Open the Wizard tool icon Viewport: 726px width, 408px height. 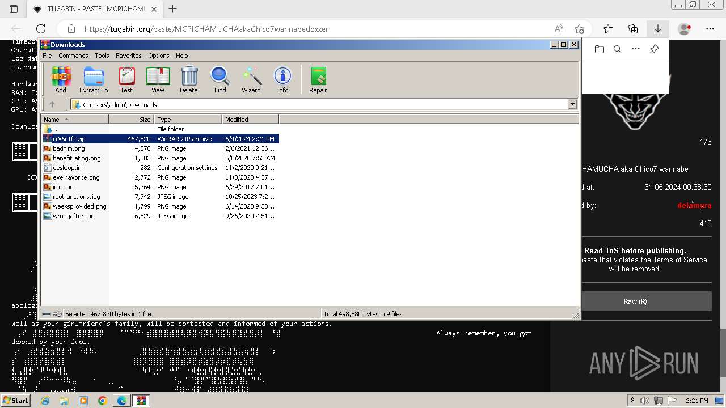[x=251, y=80]
